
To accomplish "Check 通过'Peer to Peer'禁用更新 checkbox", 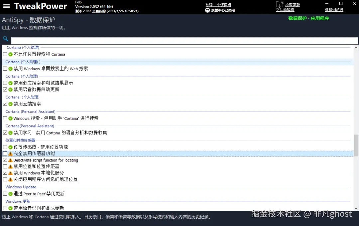I will pos(5,194).
